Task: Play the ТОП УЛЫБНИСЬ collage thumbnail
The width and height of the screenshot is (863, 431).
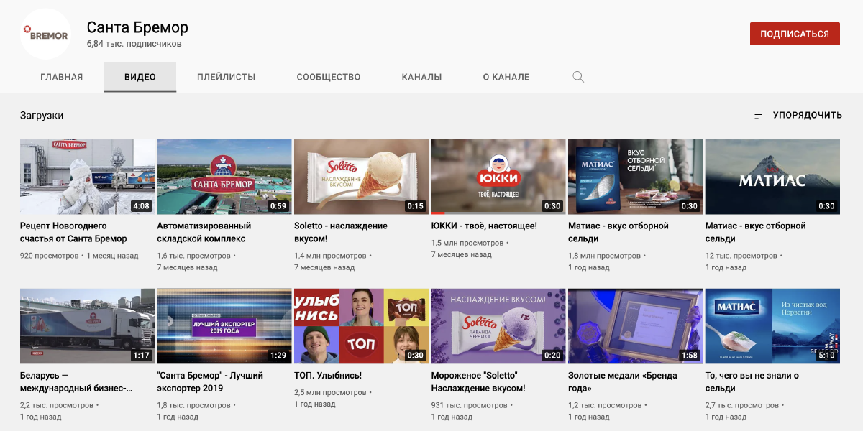Action: click(361, 326)
